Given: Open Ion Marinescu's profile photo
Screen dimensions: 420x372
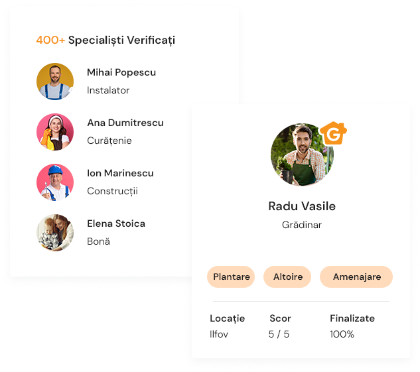Looking at the screenshot, I should [x=55, y=182].
